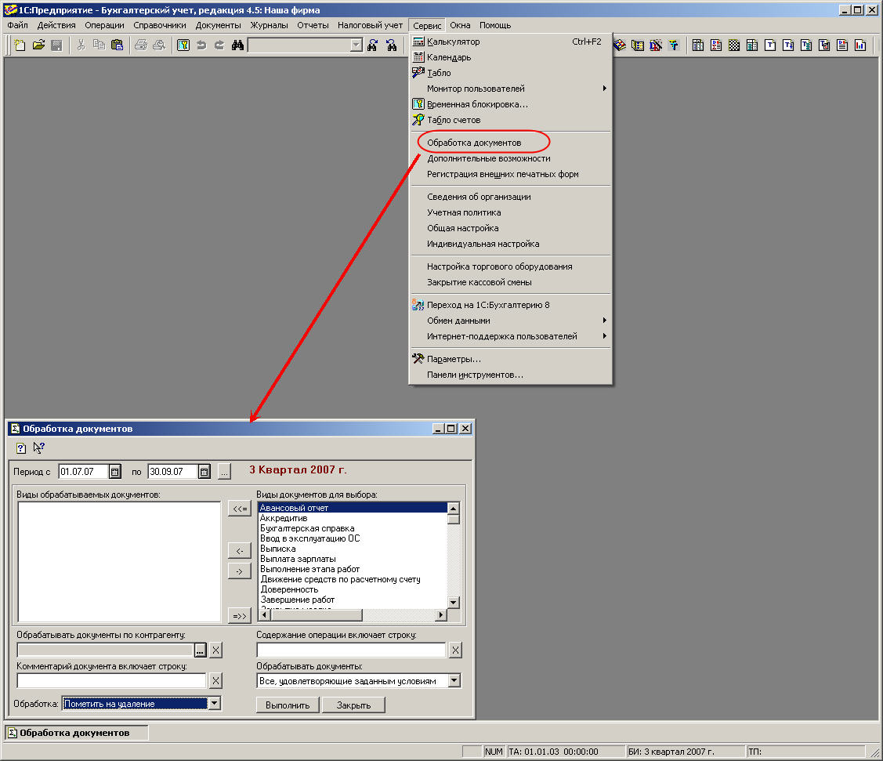Clear the operation content field with X
The image size is (883, 761).
[455, 650]
